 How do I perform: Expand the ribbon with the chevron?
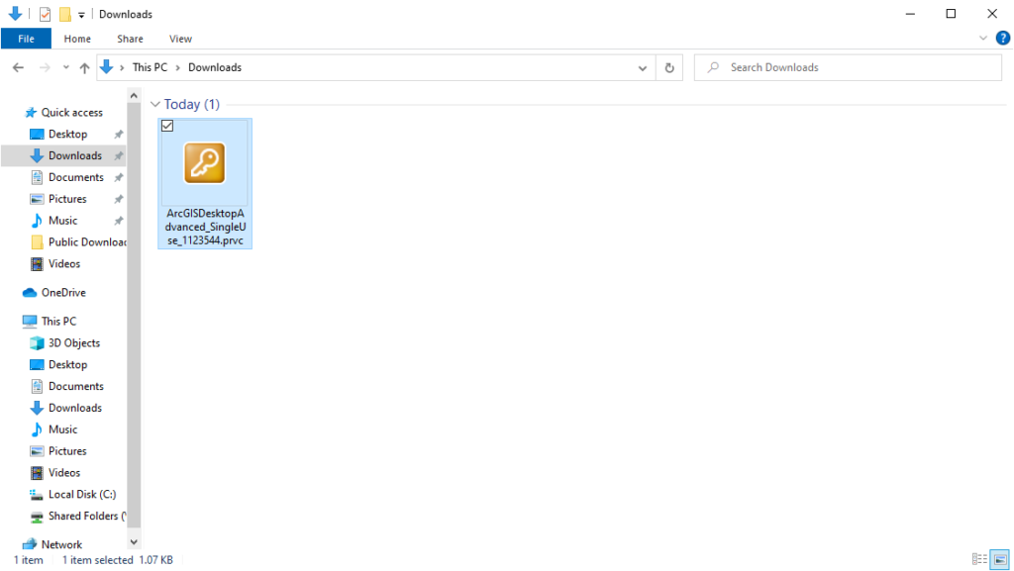[x=983, y=39]
